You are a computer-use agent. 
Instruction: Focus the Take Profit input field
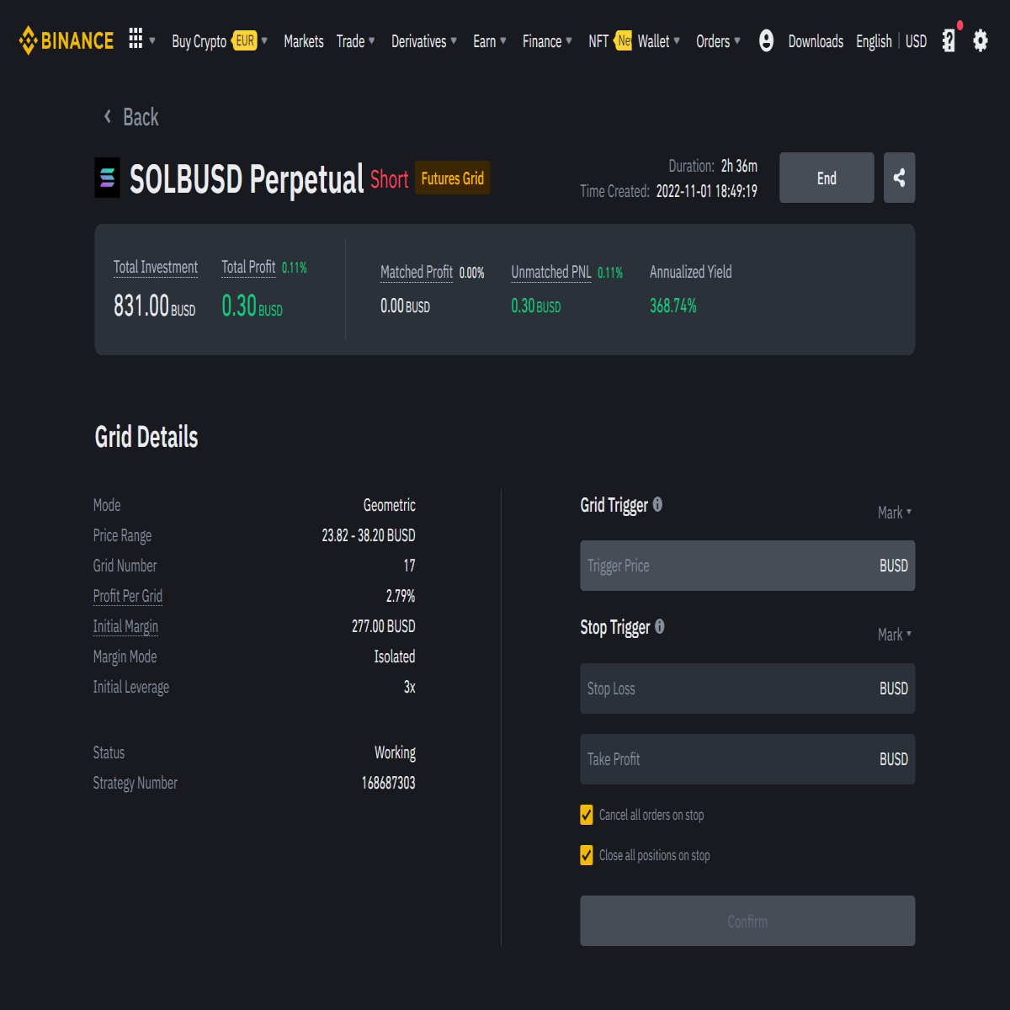pos(747,759)
